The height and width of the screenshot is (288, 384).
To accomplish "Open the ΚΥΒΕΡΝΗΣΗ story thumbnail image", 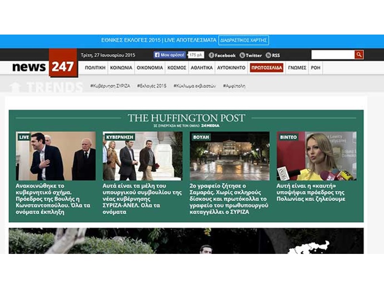I will point(143,156).
